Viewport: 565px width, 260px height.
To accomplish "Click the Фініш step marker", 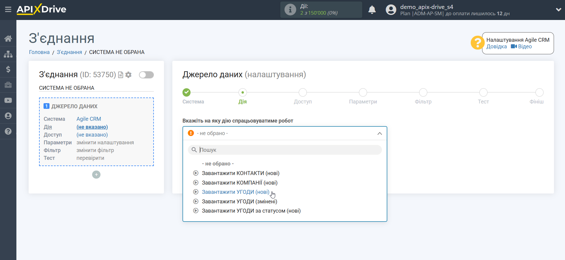I will click(539, 92).
